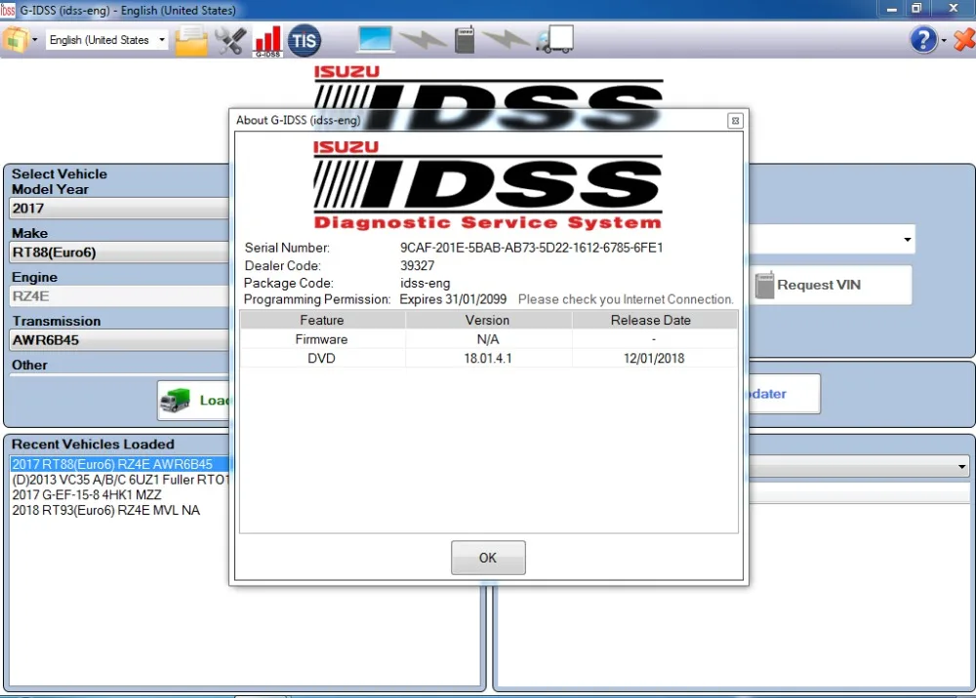
Task: Select the truck vehicle icon in toolbar
Action: [x=555, y=40]
